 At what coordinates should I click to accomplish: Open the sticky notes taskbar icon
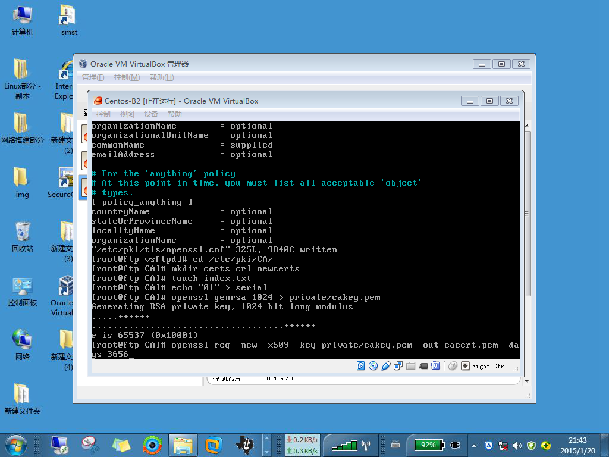[121, 445]
